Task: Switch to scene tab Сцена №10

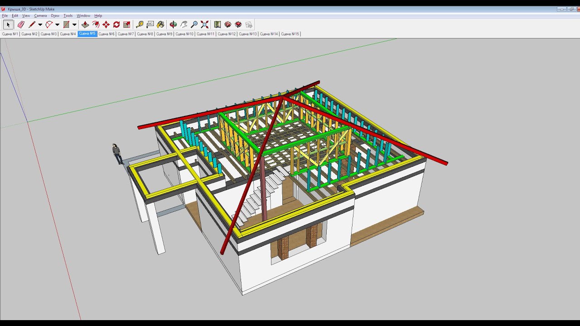Action: coord(184,34)
